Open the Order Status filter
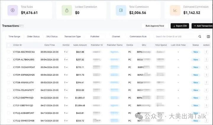Image resolution: width=213 pixels, height=125 pixels. point(33,37)
